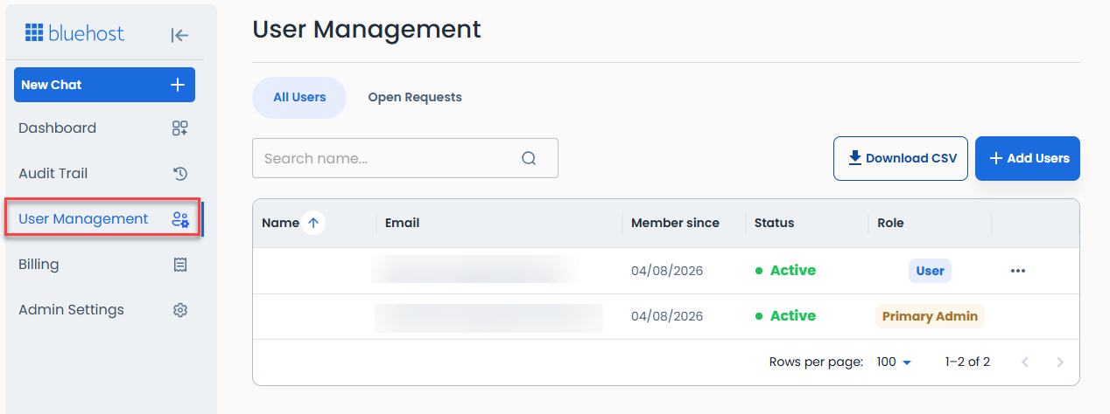Viewport: 1110px width, 414px height.
Task: Switch to the All Users tab
Action: tap(299, 98)
